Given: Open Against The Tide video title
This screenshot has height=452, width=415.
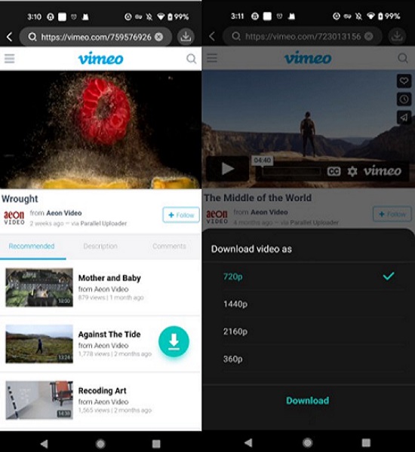Looking at the screenshot, I should click(109, 334).
